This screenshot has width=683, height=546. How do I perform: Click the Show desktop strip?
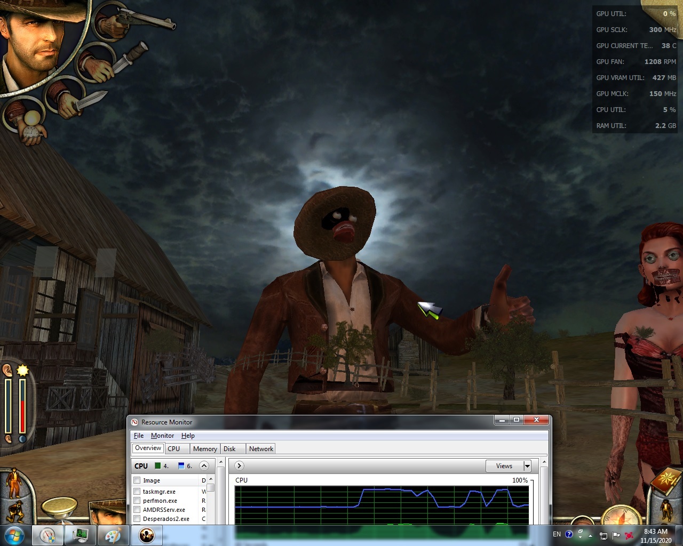pyautogui.click(x=679, y=535)
